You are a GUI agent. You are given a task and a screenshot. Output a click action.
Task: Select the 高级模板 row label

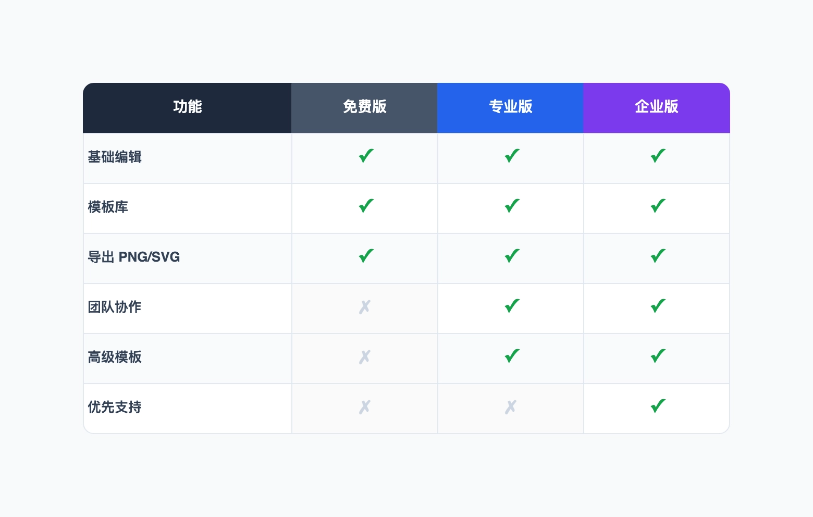[115, 358]
